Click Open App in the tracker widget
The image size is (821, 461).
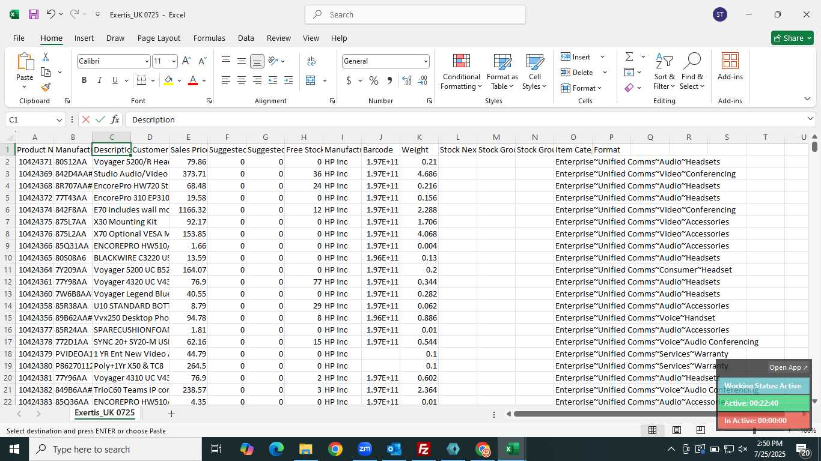pyautogui.click(x=789, y=367)
